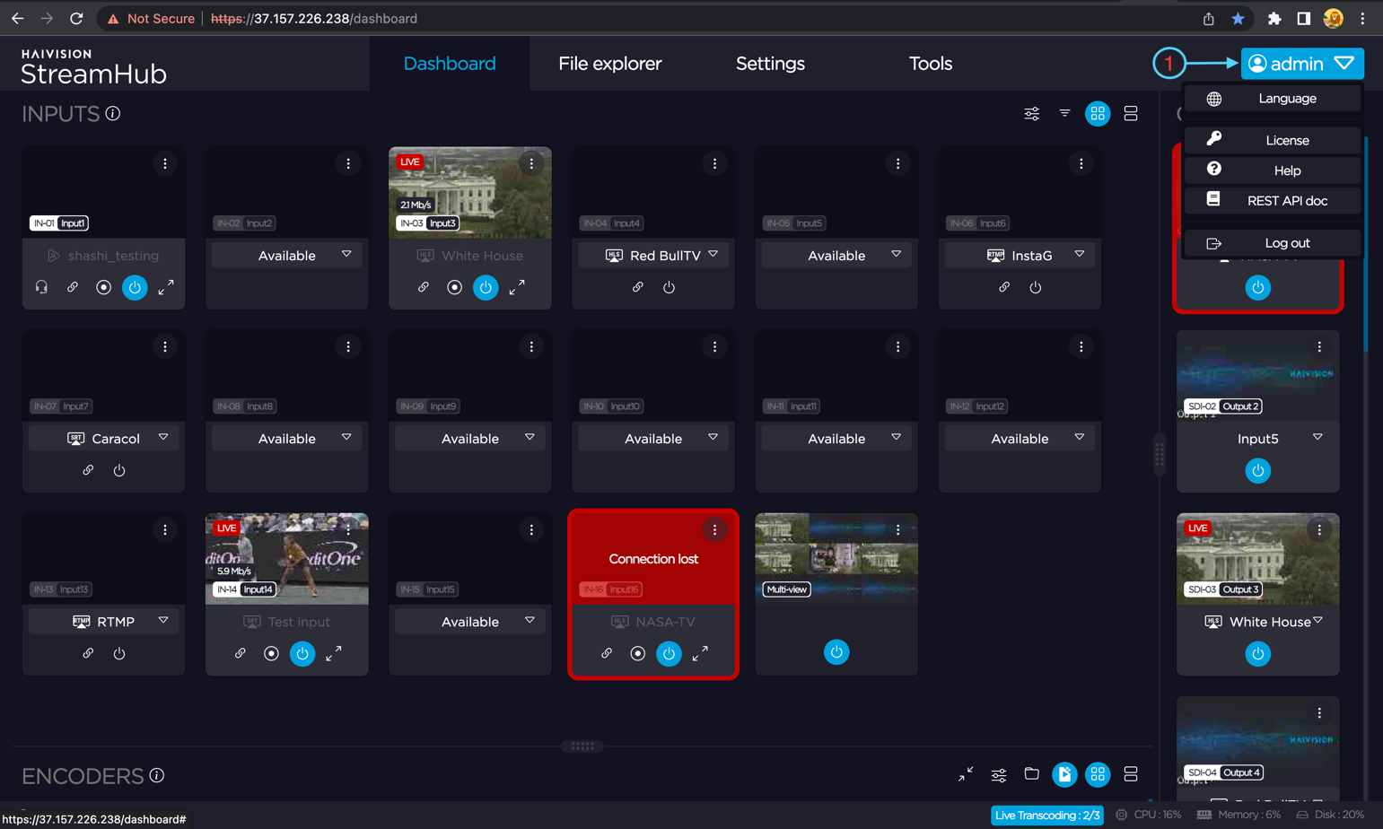This screenshot has width=1383, height=829.
Task: Open Input5 dropdown on Output 2
Action: click(x=1317, y=438)
